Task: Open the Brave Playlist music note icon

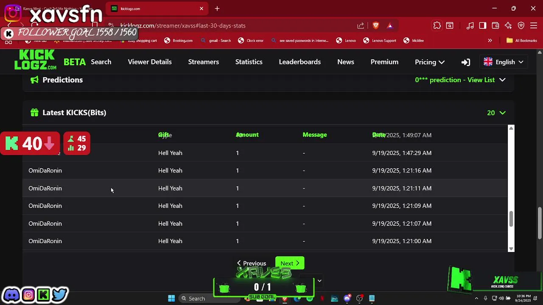Action: point(470,26)
